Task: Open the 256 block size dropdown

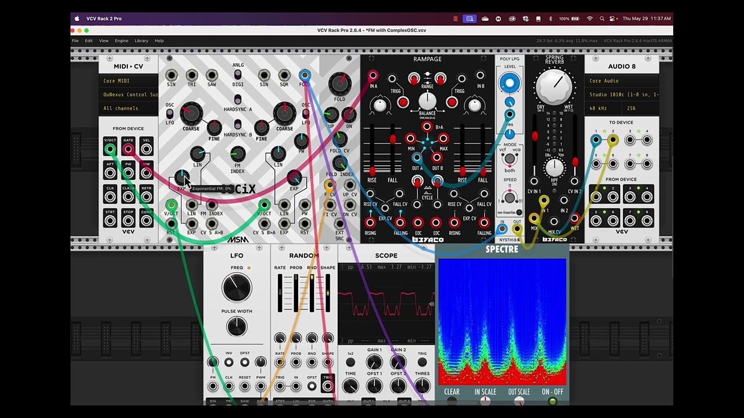Action: 639,108
